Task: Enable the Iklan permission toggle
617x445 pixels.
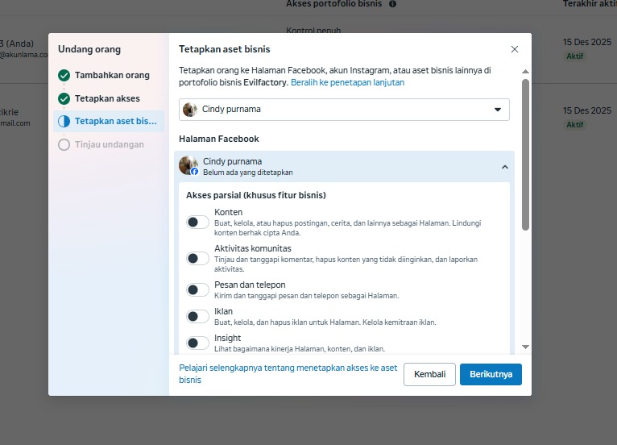Action: pos(197,316)
